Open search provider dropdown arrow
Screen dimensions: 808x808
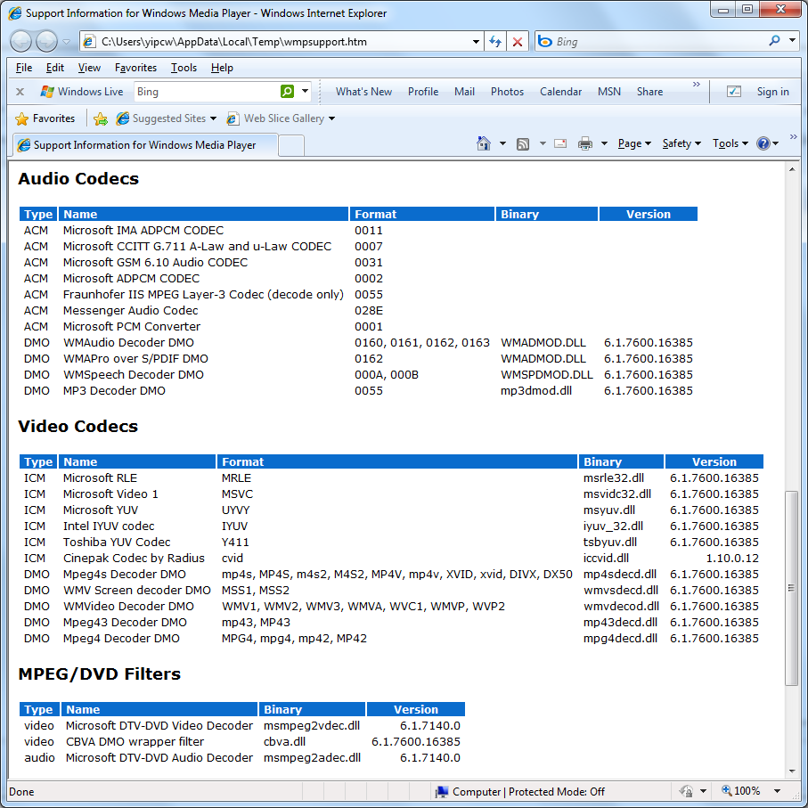tap(792, 41)
